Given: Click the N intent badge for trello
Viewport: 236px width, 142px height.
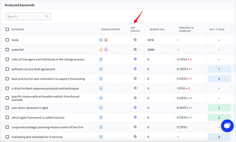Looking at the screenshot, I should click(x=106, y=40).
